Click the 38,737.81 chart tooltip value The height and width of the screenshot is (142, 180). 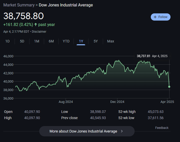144,56
